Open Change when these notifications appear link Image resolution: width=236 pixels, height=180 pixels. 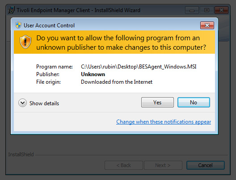[164, 122]
